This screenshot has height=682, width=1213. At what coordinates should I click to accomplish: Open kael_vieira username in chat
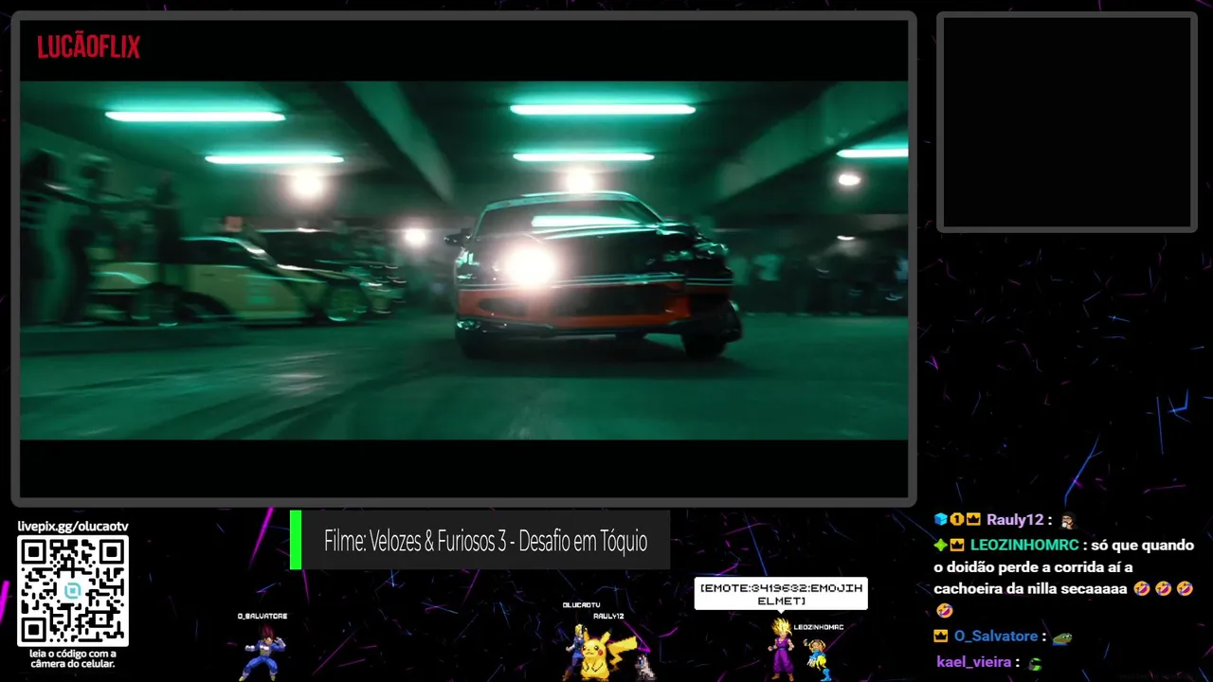[974, 662]
